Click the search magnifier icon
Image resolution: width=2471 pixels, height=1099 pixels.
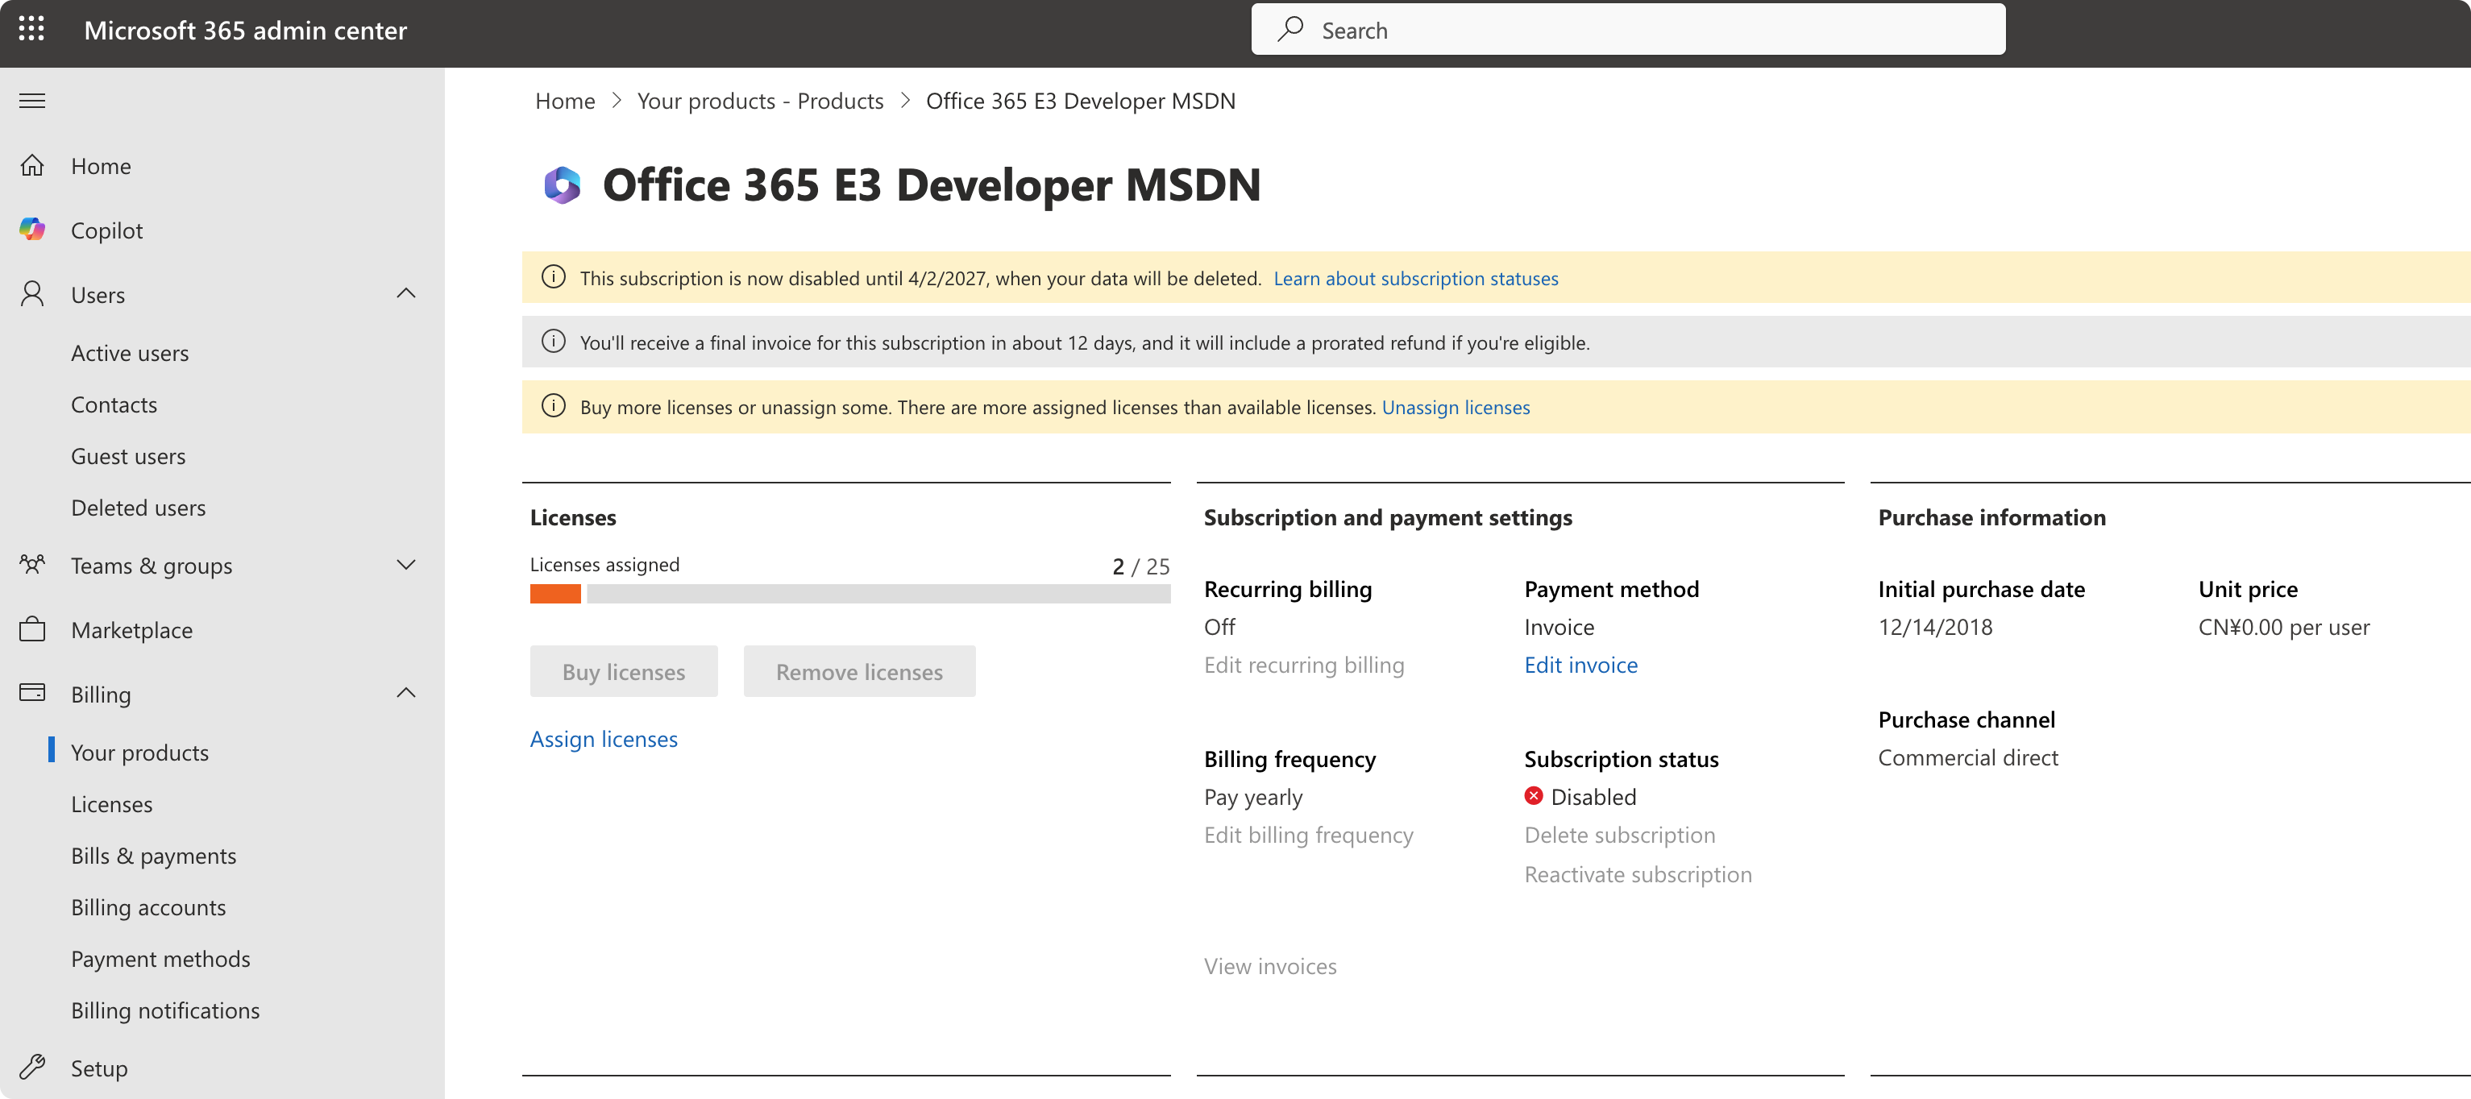[x=1290, y=29]
